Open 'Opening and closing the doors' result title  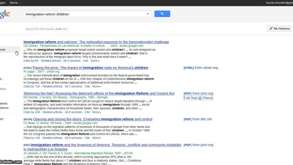92,119
